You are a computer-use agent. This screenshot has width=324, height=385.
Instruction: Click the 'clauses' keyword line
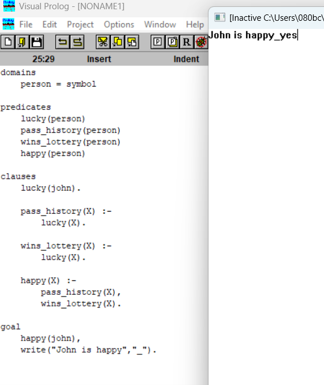pos(18,176)
